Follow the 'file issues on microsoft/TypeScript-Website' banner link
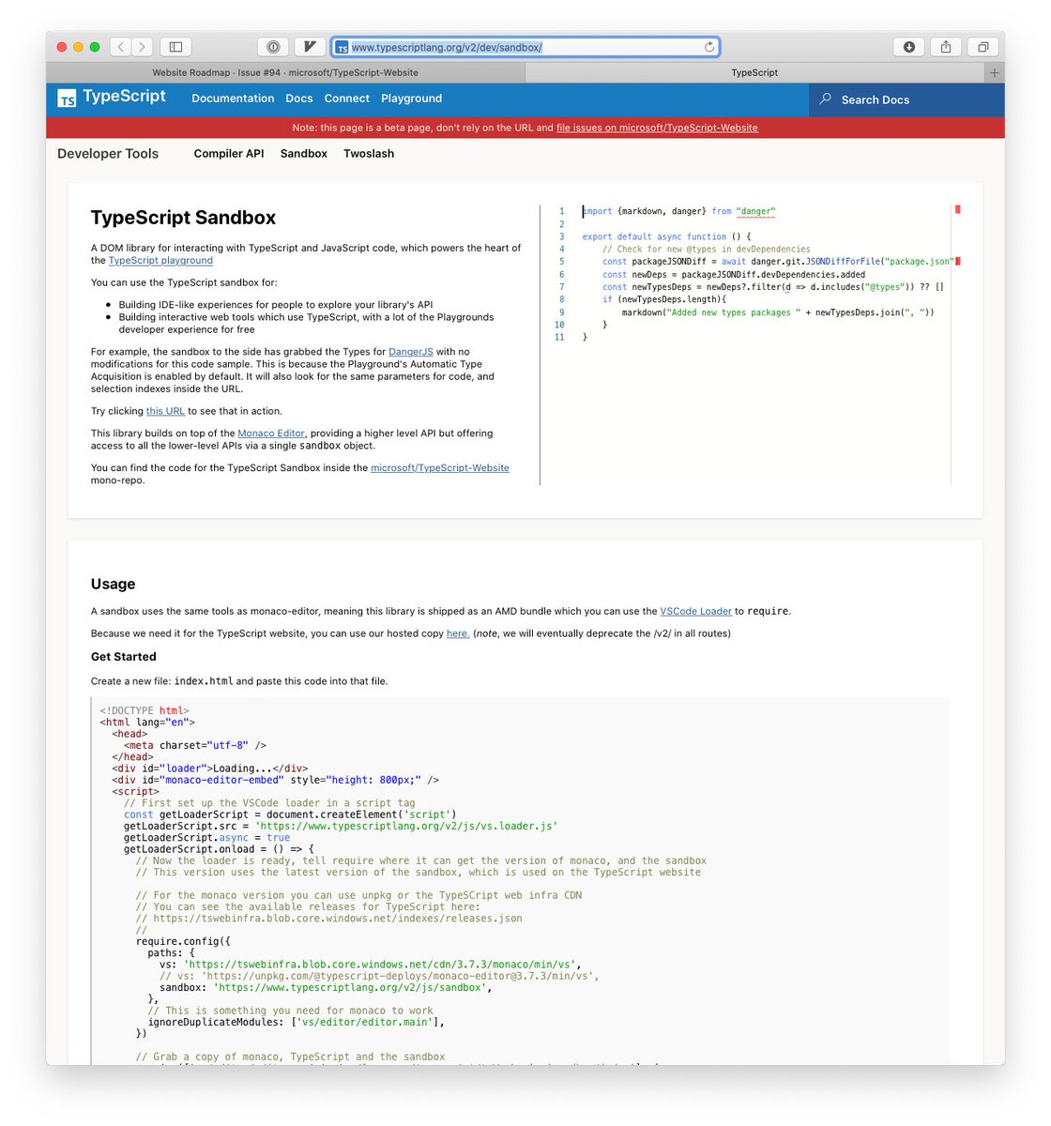This screenshot has height=1126, width=1051. click(x=657, y=128)
